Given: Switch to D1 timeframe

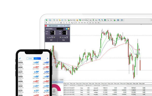Looking at the screenshot, I should 93,23.
